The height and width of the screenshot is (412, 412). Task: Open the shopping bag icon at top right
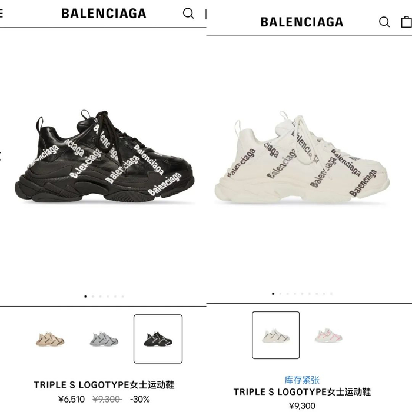(406, 22)
